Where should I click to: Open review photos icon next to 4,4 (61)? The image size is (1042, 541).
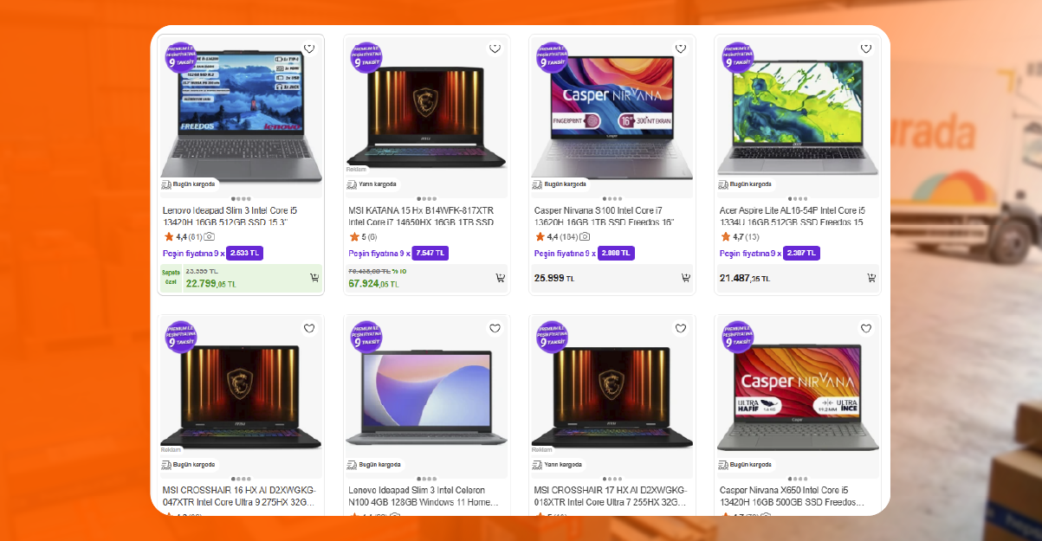[210, 236]
